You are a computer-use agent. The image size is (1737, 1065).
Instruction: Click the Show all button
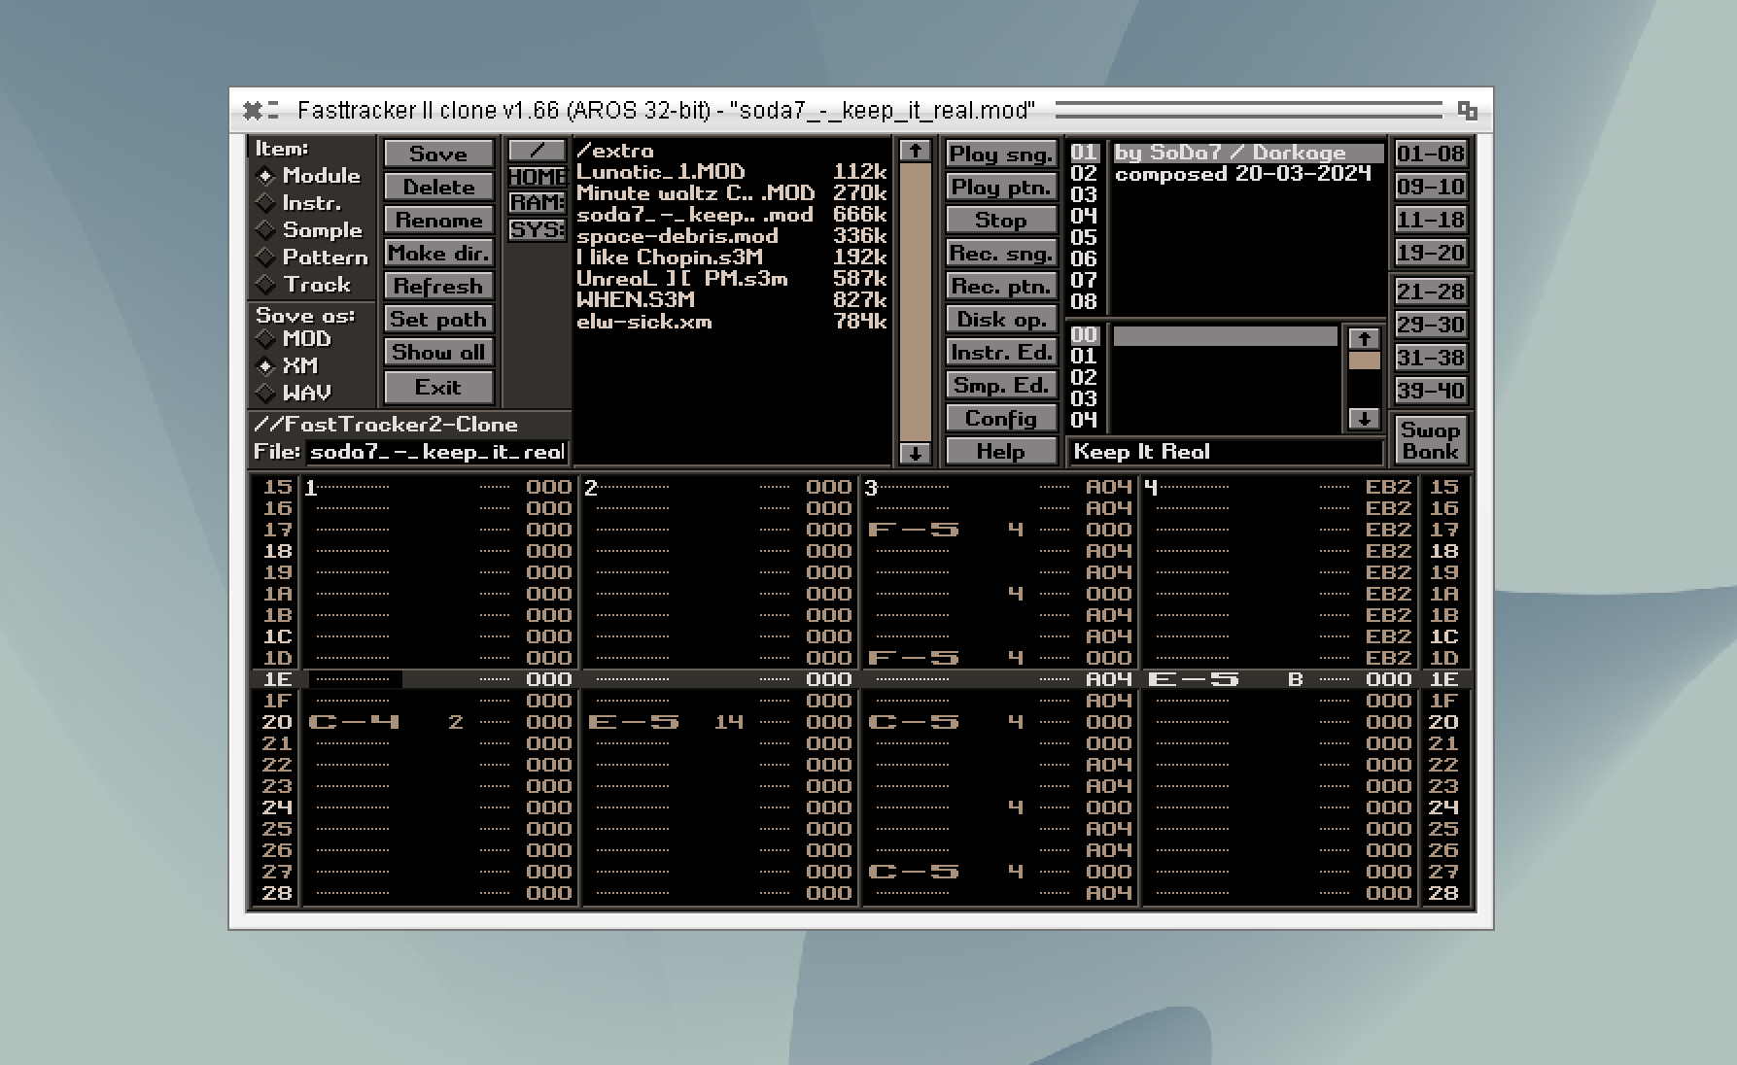pos(438,352)
